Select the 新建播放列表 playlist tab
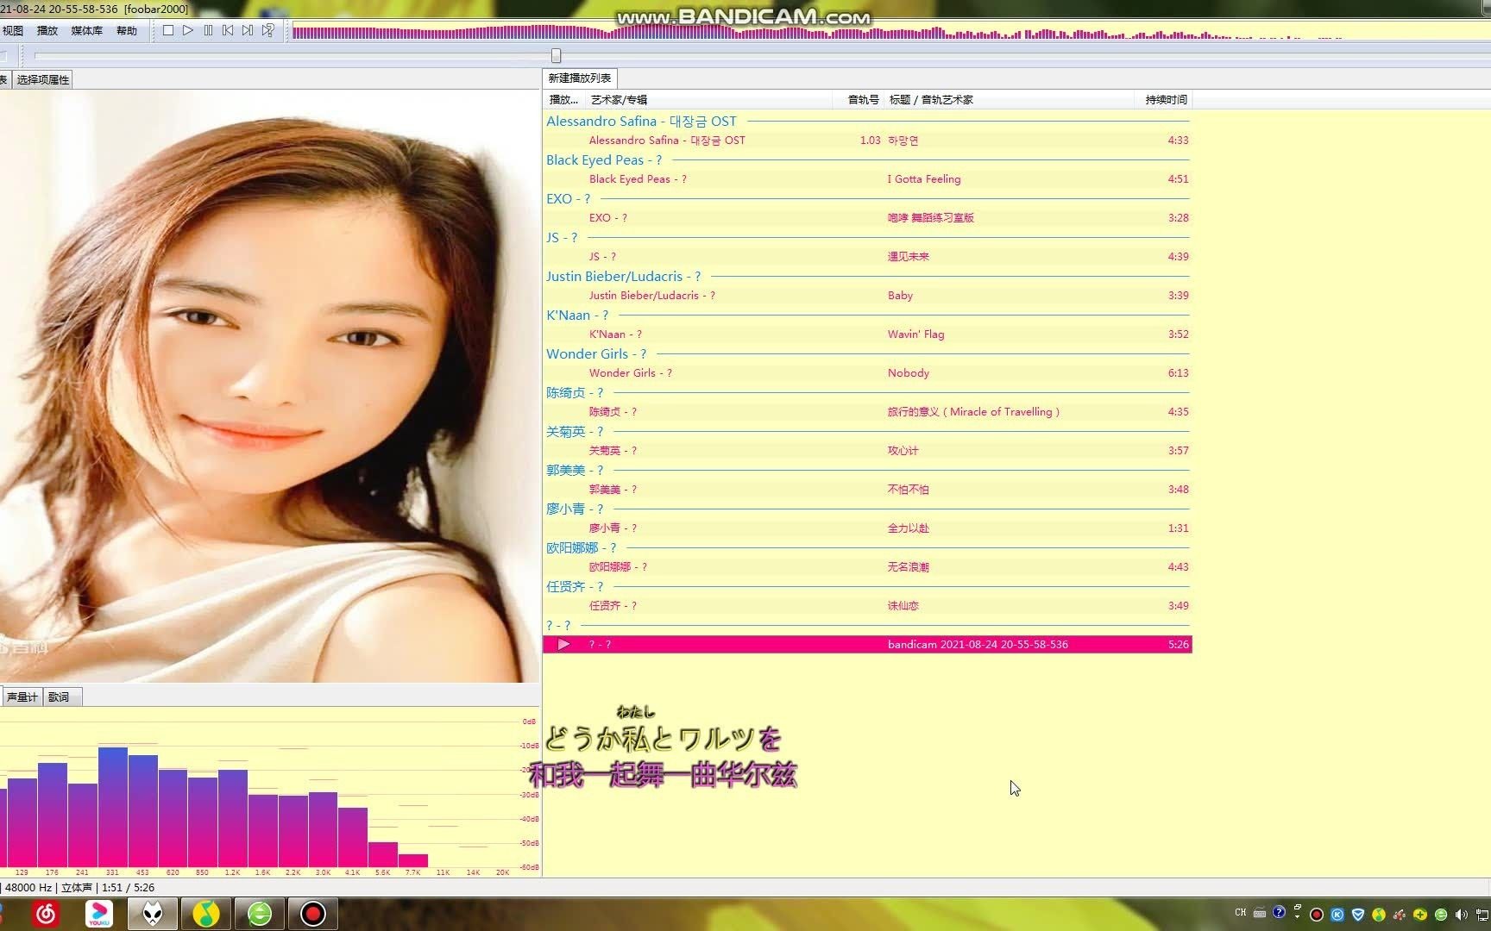 click(580, 78)
